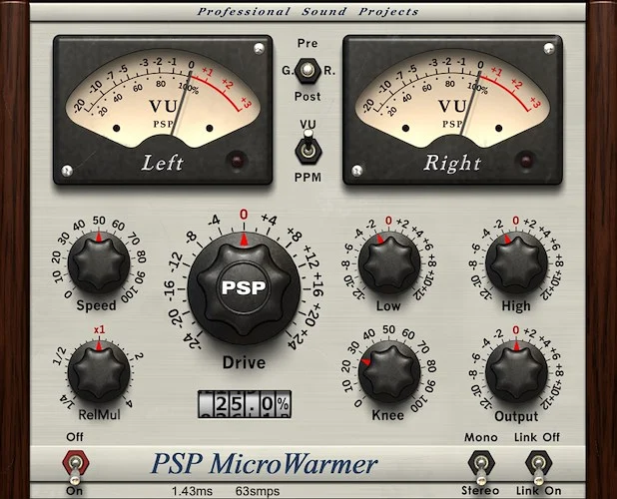The width and height of the screenshot is (617, 499).
Task: Click the PPM label
Action: pyautogui.click(x=308, y=178)
